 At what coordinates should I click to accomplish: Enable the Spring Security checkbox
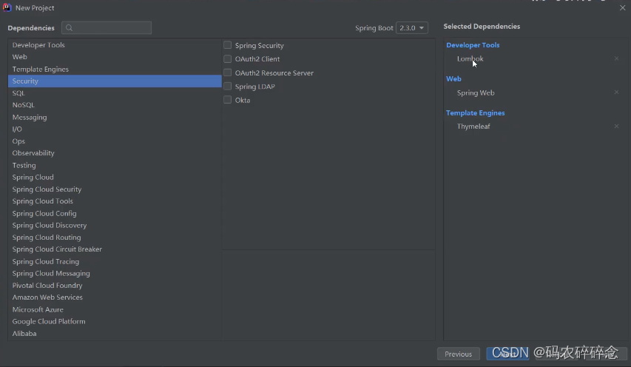(x=227, y=45)
